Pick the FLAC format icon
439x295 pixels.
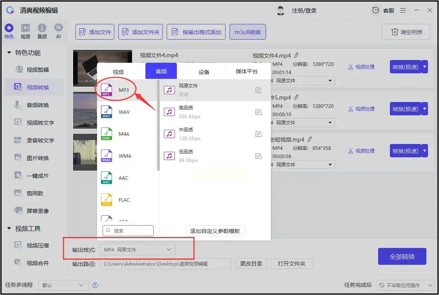pyautogui.click(x=107, y=200)
